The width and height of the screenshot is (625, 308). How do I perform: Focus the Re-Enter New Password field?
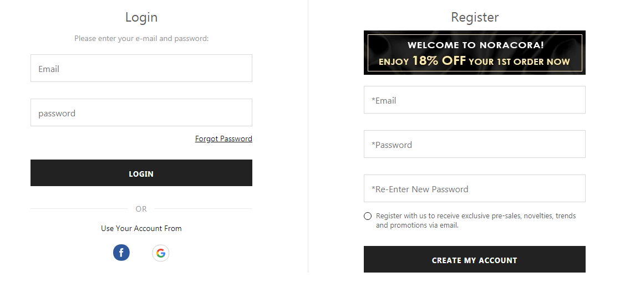(x=474, y=189)
